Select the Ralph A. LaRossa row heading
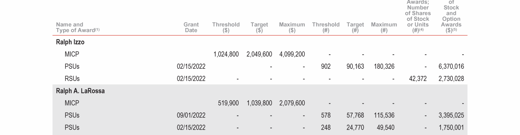The height and width of the screenshot is (135, 520). tap(80, 91)
